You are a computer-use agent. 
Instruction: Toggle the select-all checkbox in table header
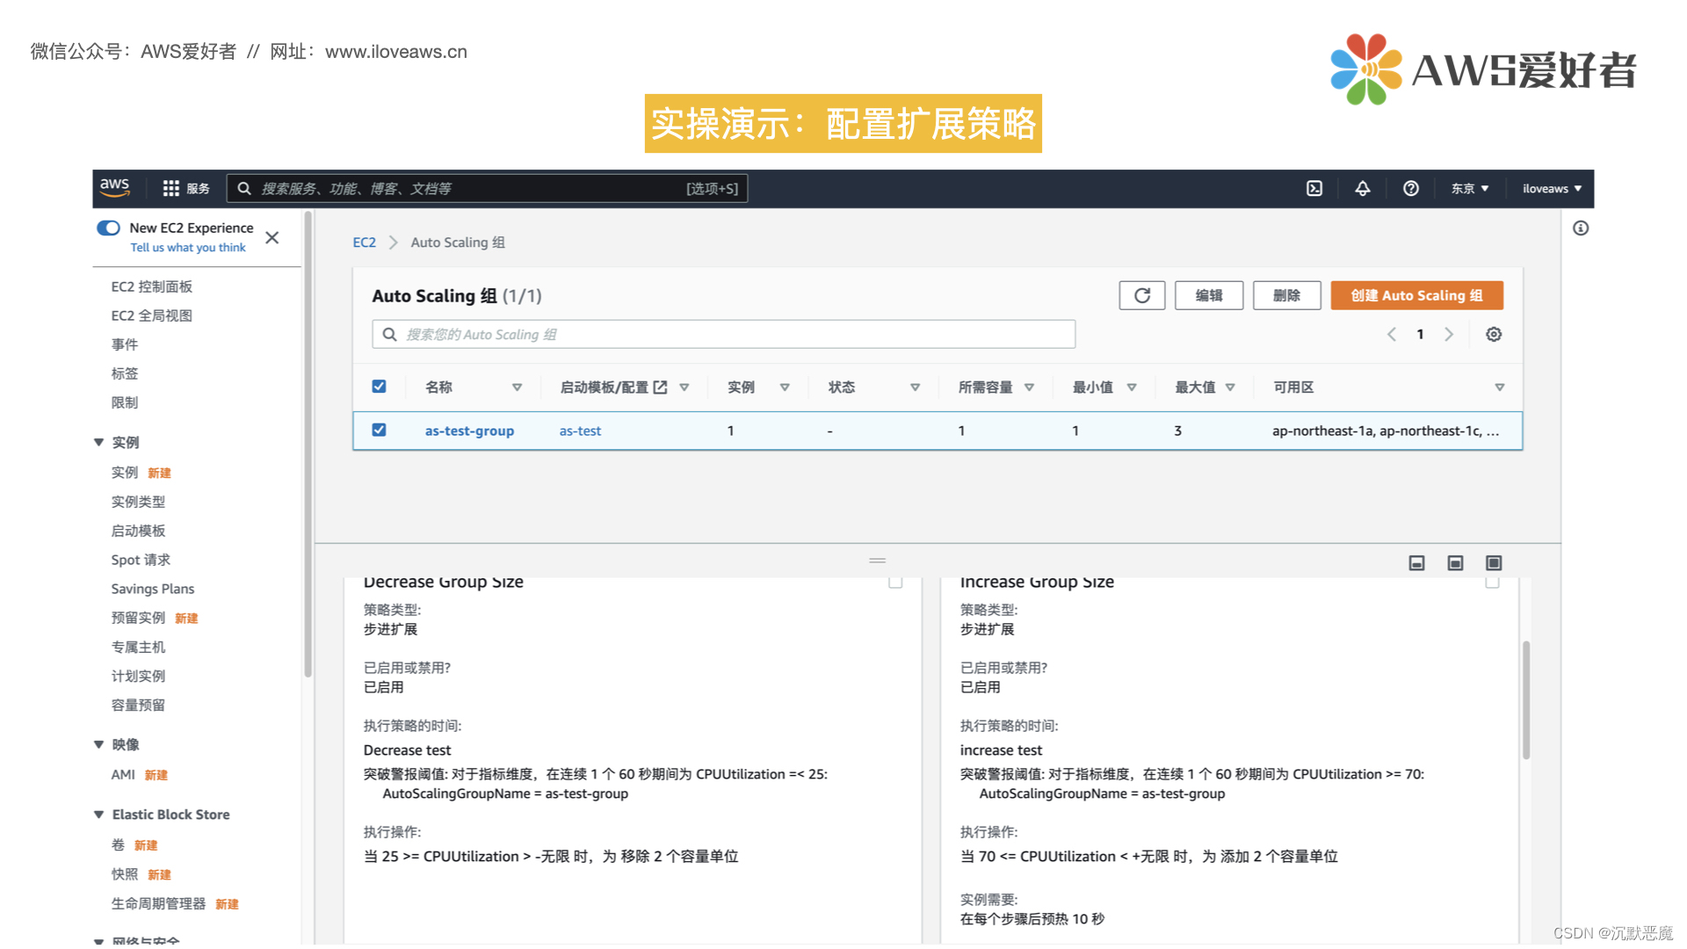coord(379,387)
